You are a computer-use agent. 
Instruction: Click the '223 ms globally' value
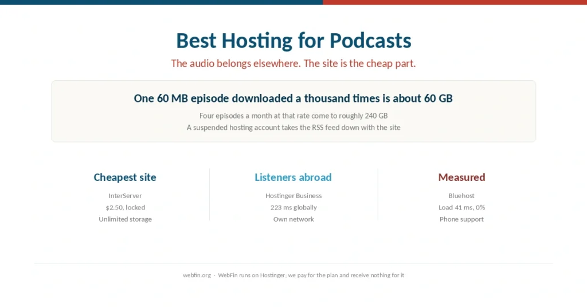(293, 207)
